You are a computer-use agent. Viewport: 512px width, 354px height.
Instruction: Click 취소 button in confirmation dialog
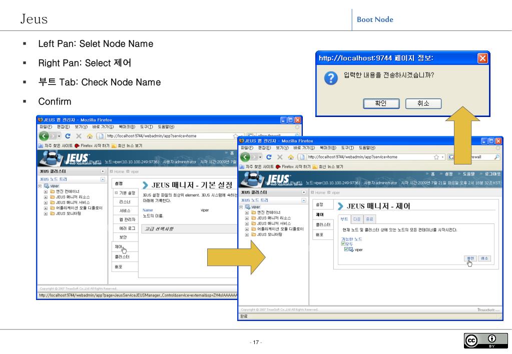click(423, 103)
